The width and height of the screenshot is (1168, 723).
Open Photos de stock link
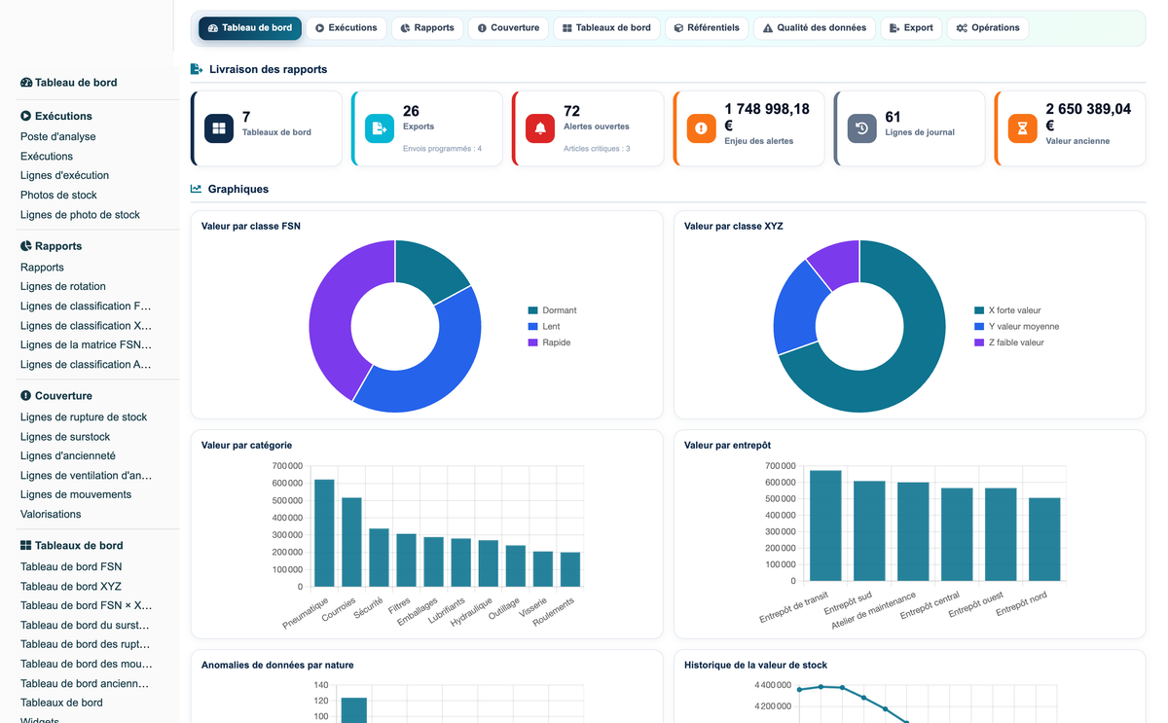pyautogui.click(x=58, y=196)
